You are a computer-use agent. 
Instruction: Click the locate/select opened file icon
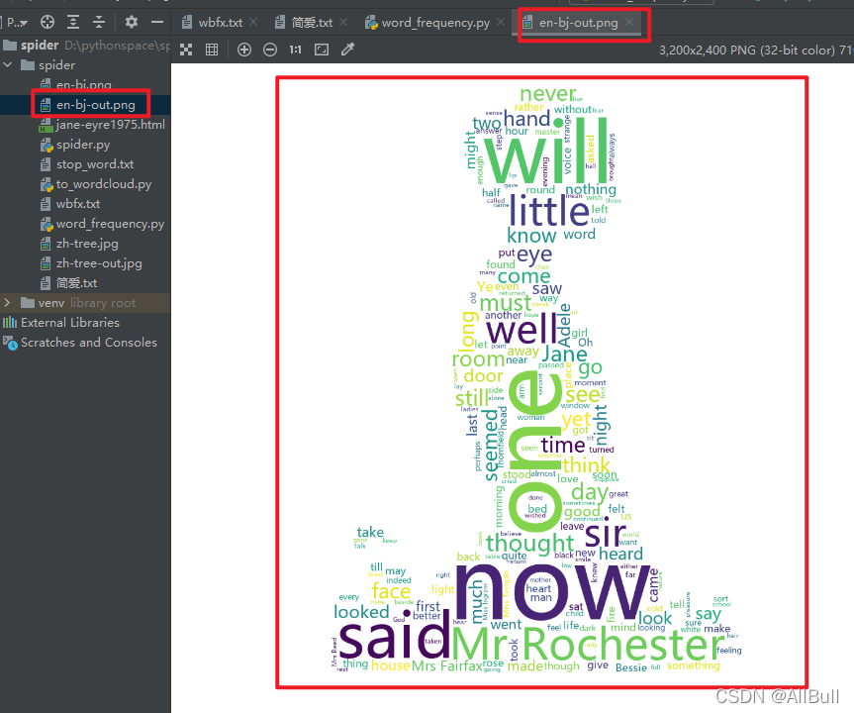[47, 22]
